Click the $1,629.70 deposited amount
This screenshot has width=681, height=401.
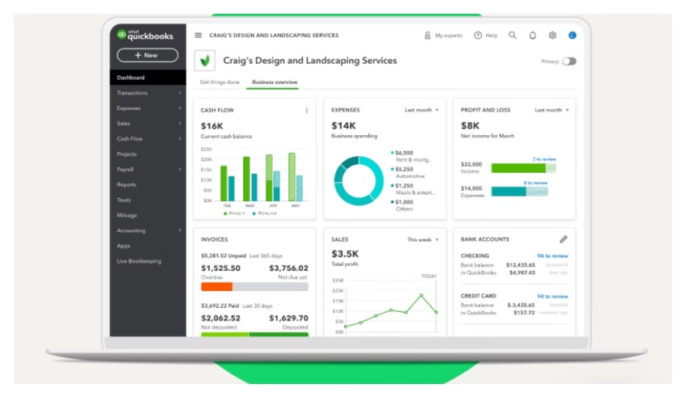pos(289,319)
